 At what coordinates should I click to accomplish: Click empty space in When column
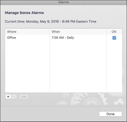[78, 66]
